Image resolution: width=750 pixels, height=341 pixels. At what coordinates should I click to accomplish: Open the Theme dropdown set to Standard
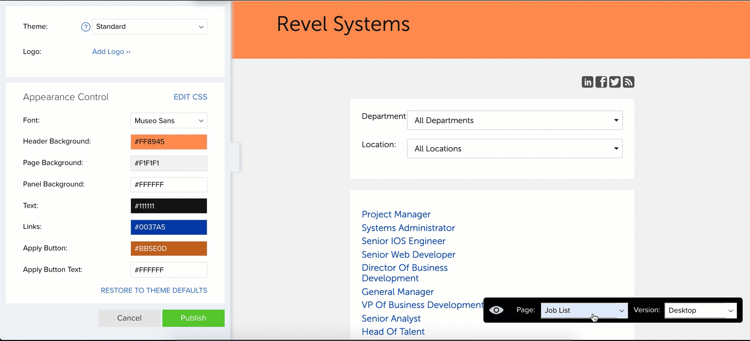150,27
